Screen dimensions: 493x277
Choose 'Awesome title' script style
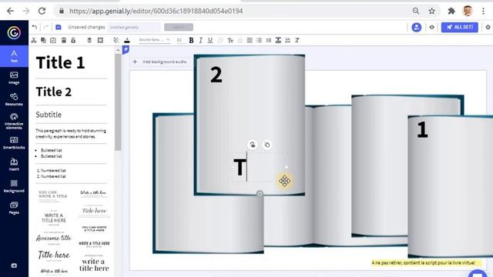pos(53,238)
